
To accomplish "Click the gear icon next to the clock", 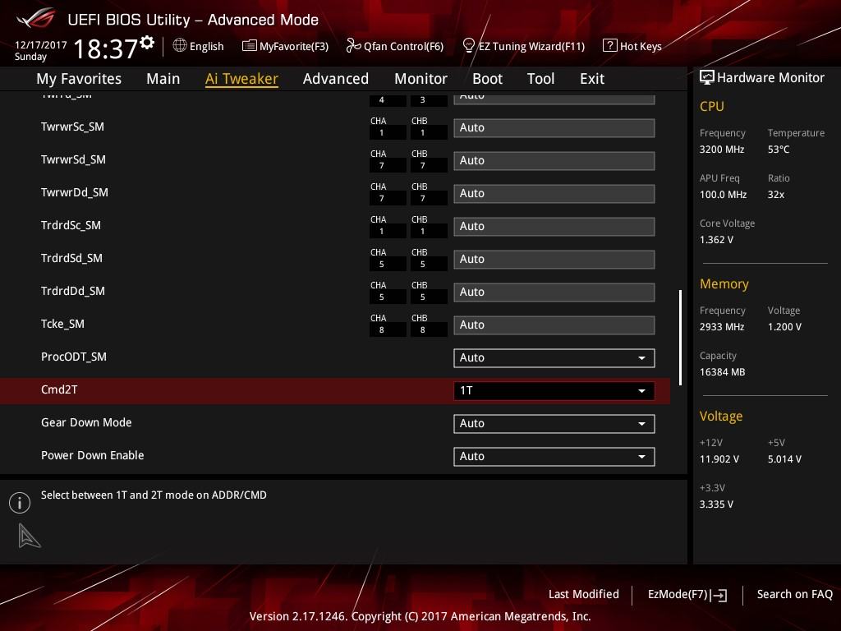I will tap(147, 42).
